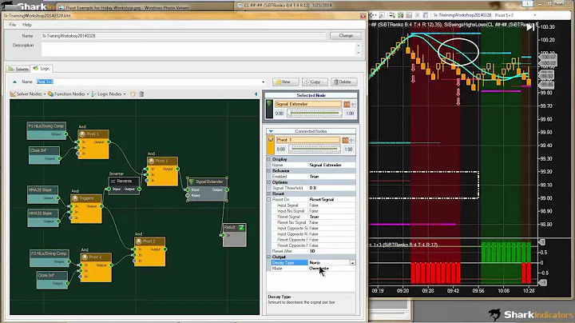Screen dimensions: 575x323
Task: Click the workspace Name input field
Action: 184,36
